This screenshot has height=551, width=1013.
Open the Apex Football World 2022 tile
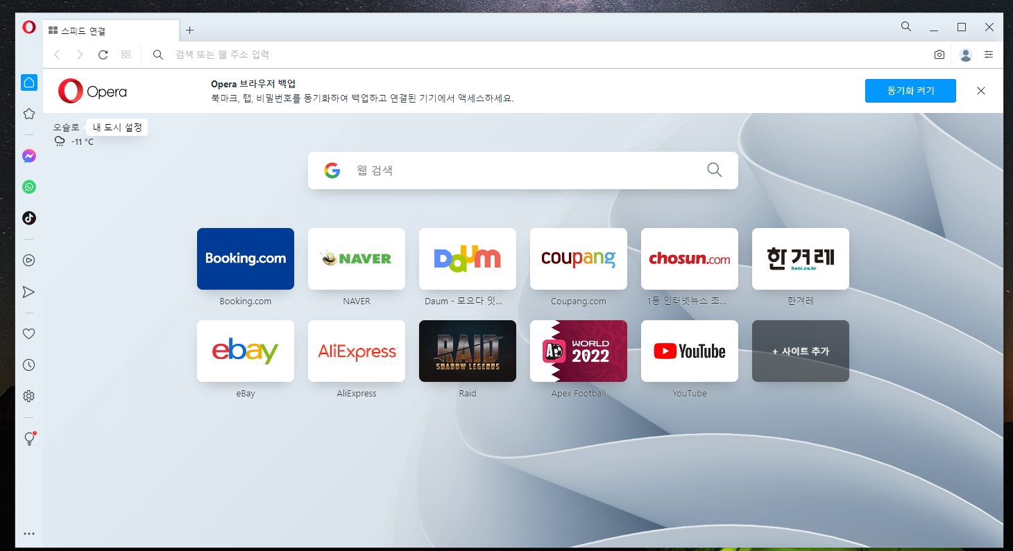(x=579, y=351)
